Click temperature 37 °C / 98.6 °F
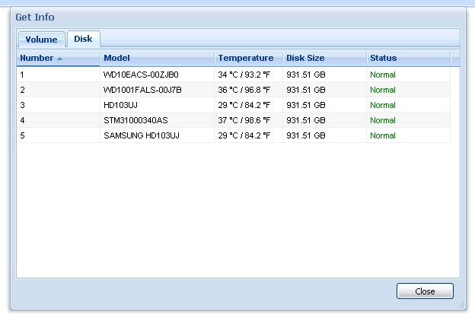This screenshot has width=475, height=318. point(244,120)
